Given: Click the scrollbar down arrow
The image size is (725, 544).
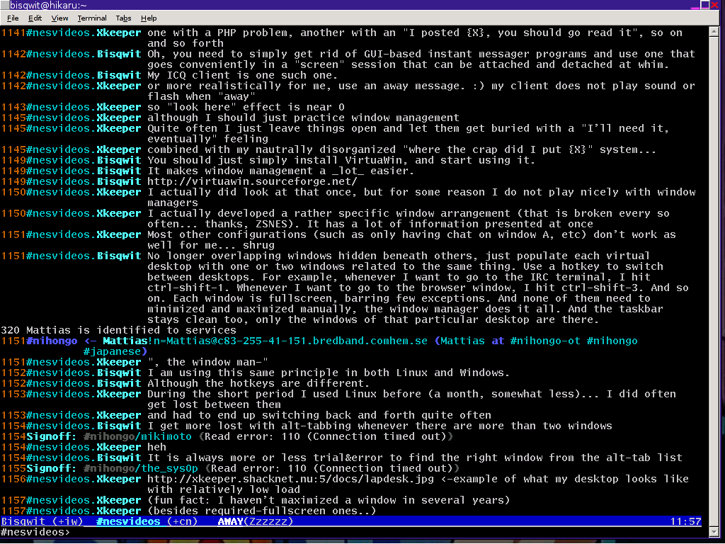Looking at the screenshot, I should coord(714,532).
